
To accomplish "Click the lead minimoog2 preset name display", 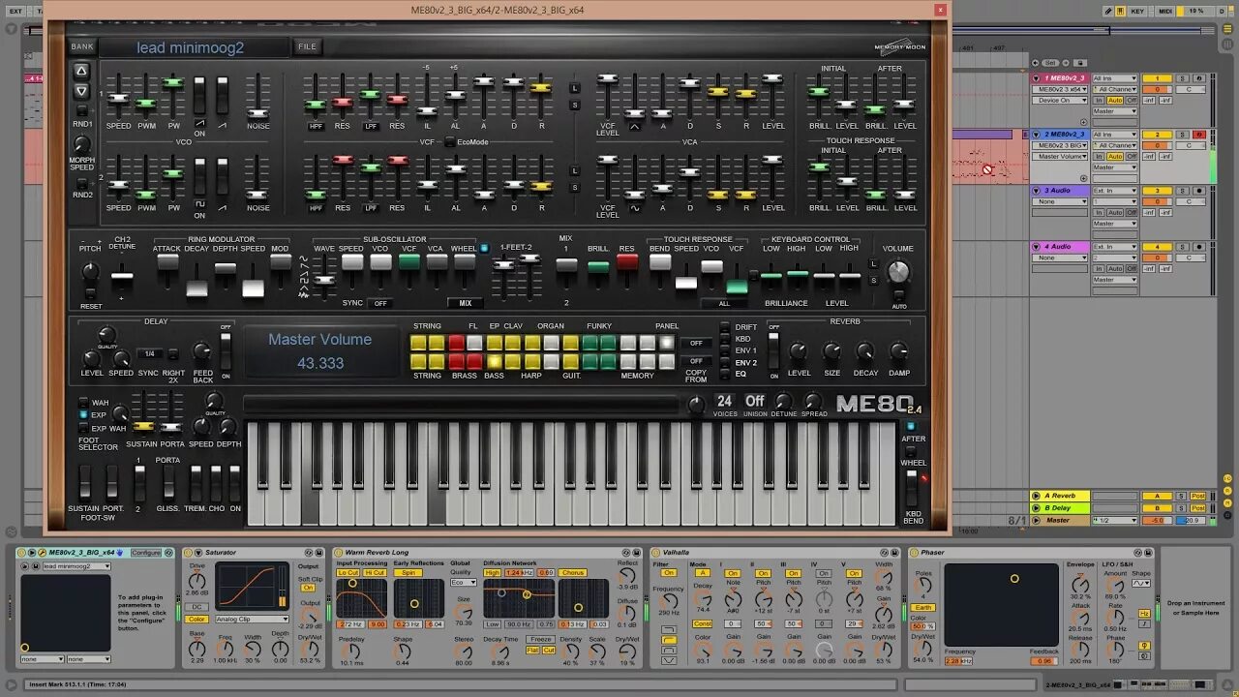I will 194,47.
